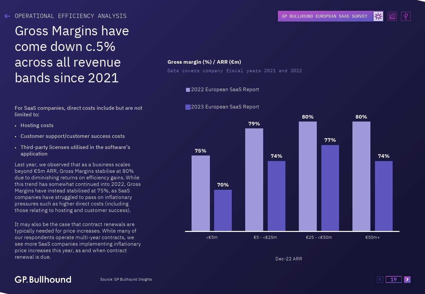Select the GP Bullhound European SaaS Survey tab

[325, 16]
